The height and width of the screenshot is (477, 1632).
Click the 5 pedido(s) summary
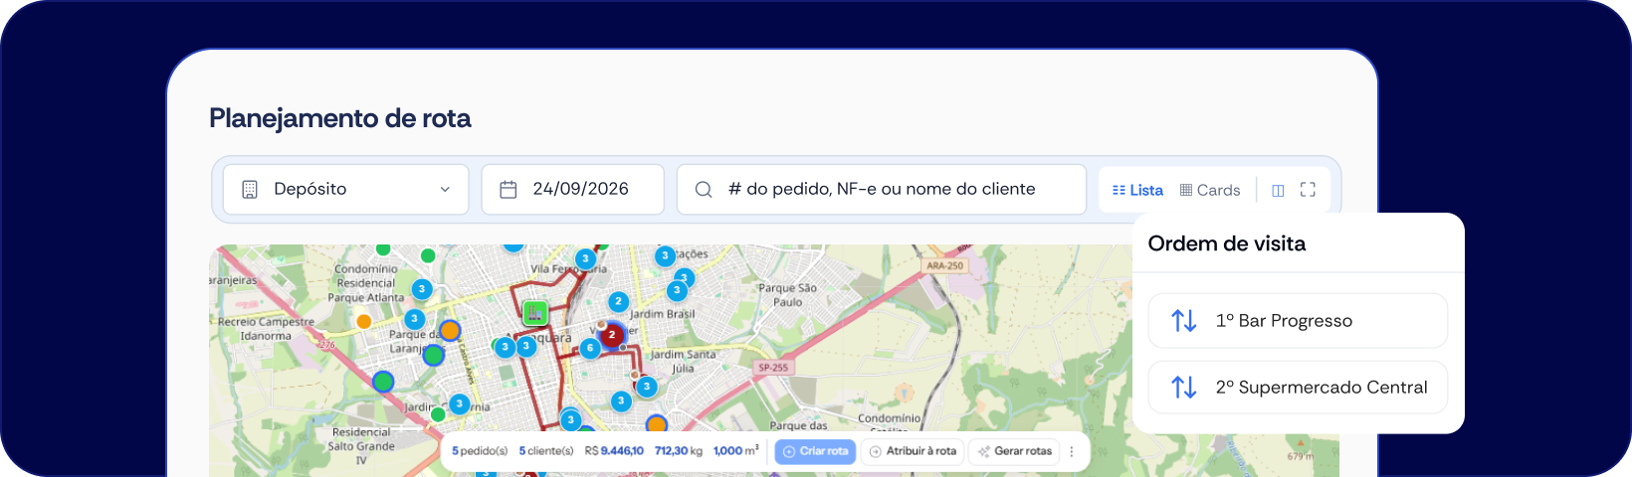click(480, 451)
